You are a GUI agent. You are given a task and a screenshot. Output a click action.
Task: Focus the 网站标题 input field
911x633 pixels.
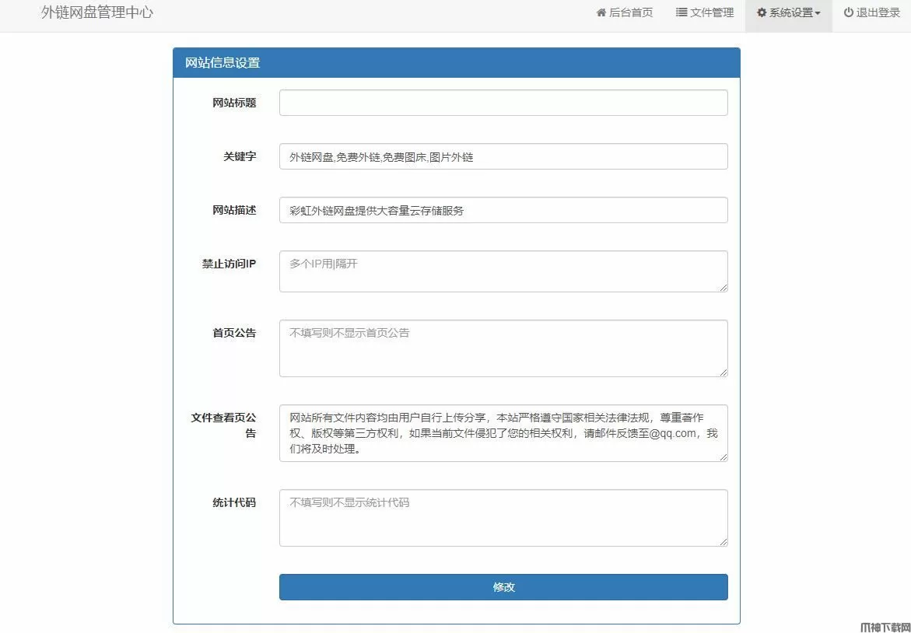(503, 103)
